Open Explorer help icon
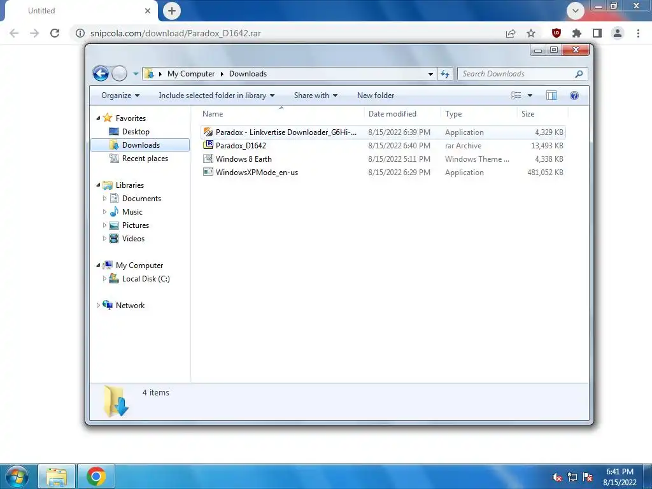This screenshot has height=489, width=652. point(574,96)
